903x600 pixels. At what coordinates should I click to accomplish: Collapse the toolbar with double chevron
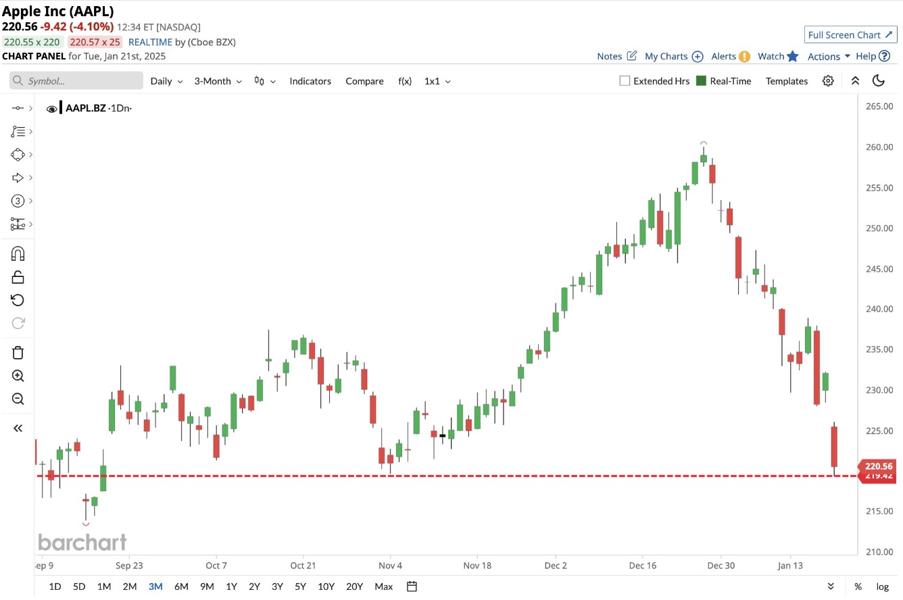(855, 81)
